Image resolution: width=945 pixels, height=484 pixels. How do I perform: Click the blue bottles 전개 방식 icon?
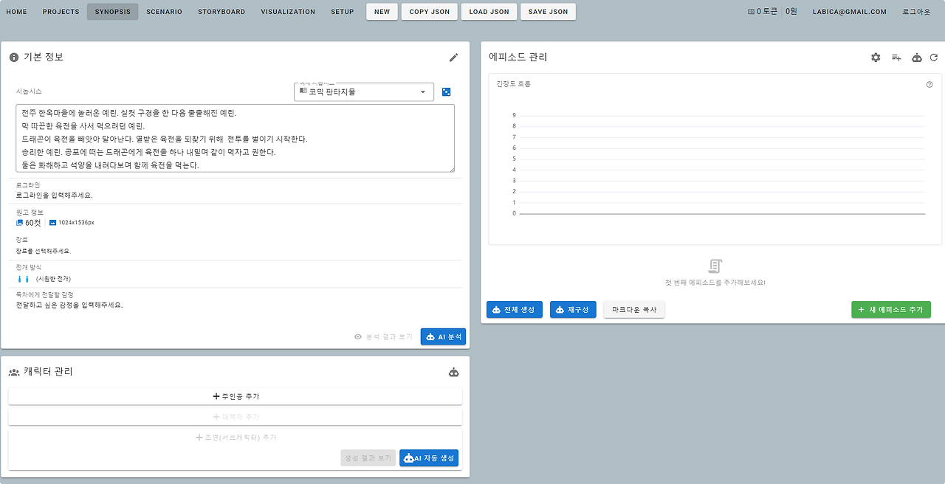click(23, 279)
